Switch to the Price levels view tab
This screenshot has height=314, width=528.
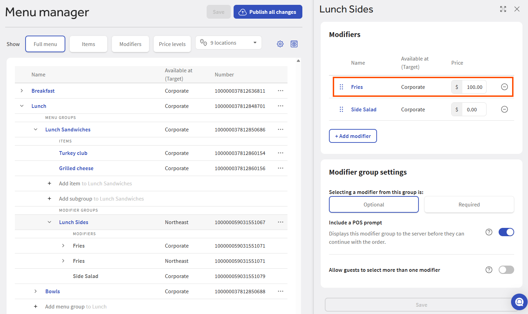click(172, 44)
